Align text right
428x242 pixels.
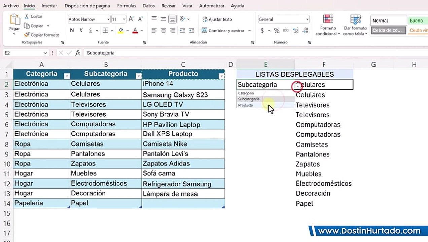point(172,30)
